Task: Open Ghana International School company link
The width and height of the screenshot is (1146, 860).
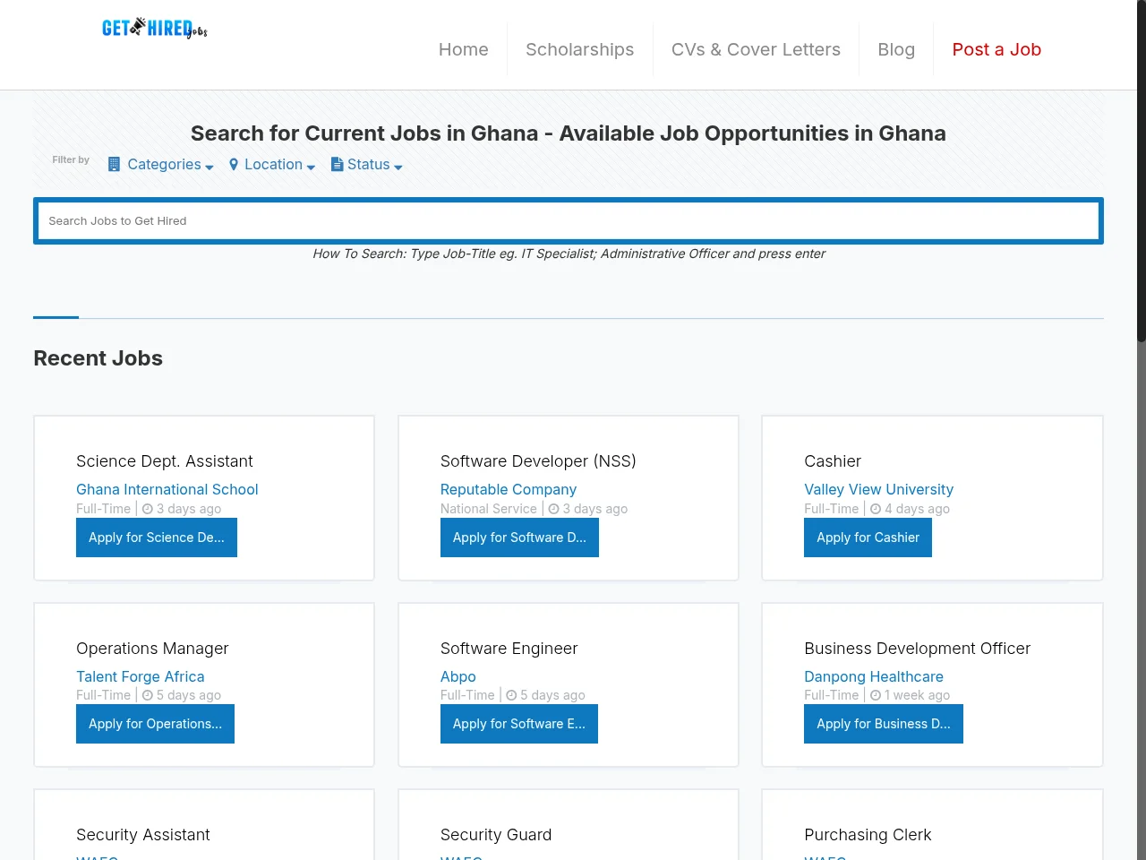Action: 167,489
